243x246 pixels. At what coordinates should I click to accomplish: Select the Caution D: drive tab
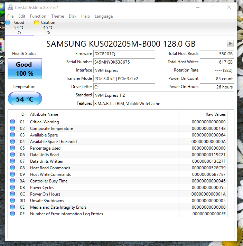pos(48,27)
